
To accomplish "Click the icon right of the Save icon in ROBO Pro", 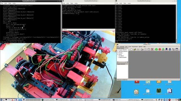I will pos(142,49).
